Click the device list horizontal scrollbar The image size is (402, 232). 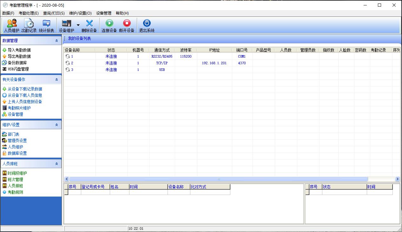pos(218,179)
